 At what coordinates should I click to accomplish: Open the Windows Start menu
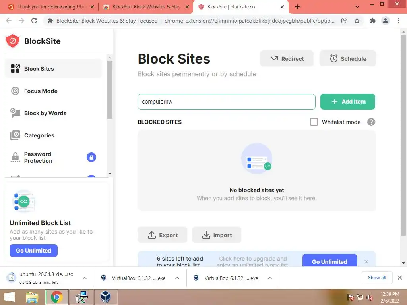pyautogui.click(x=10, y=297)
